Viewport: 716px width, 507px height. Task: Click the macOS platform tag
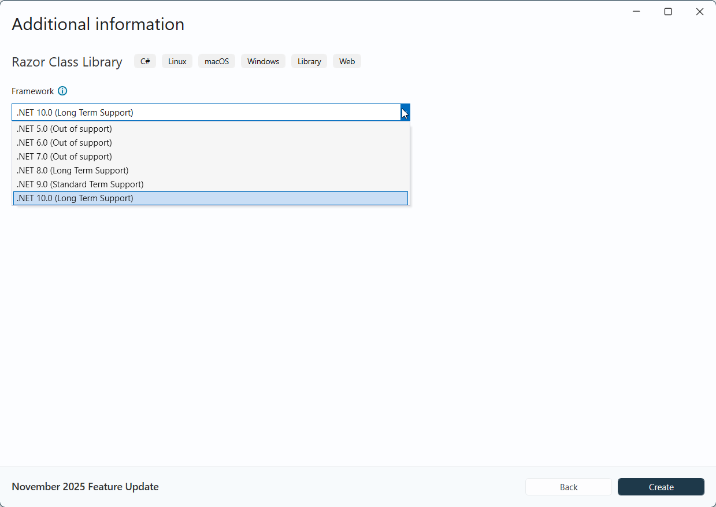point(216,61)
